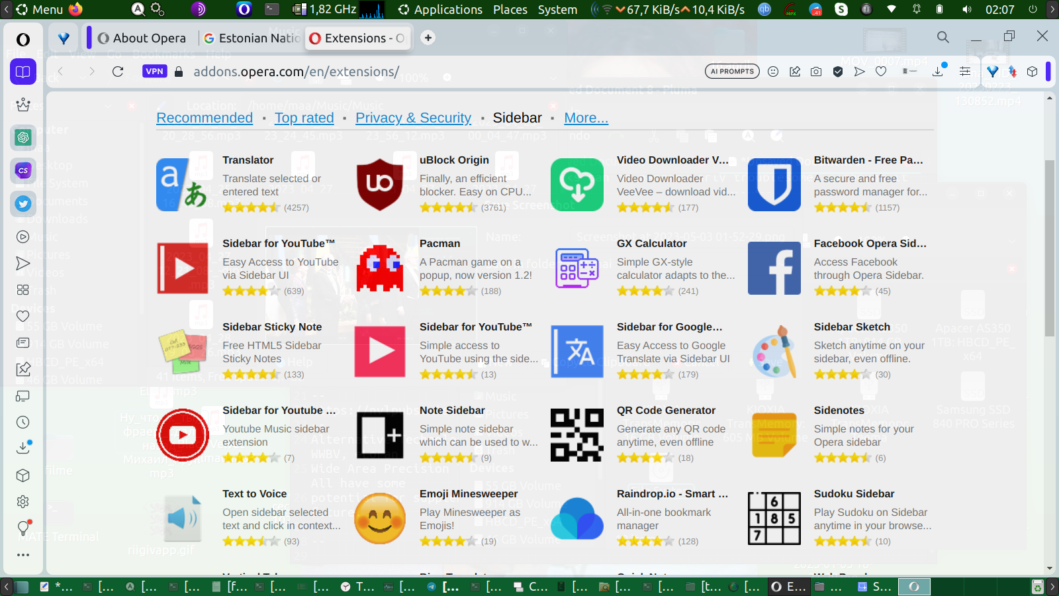Viewport: 1059px width, 596px height.
Task: Open the Top rated category
Action: (304, 118)
